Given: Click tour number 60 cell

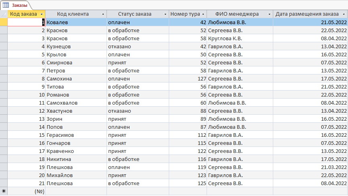Looking at the screenshot, I should [x=188, y=103].
